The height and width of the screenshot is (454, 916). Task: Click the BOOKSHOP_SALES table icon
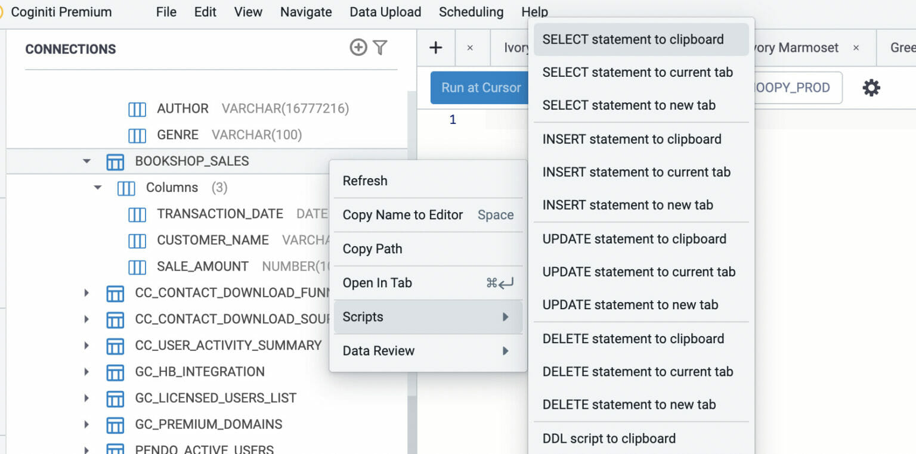click(115, 161)
